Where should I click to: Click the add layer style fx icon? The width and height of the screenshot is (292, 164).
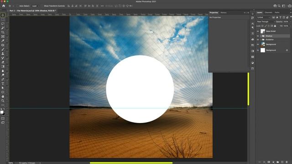[264, 162]
